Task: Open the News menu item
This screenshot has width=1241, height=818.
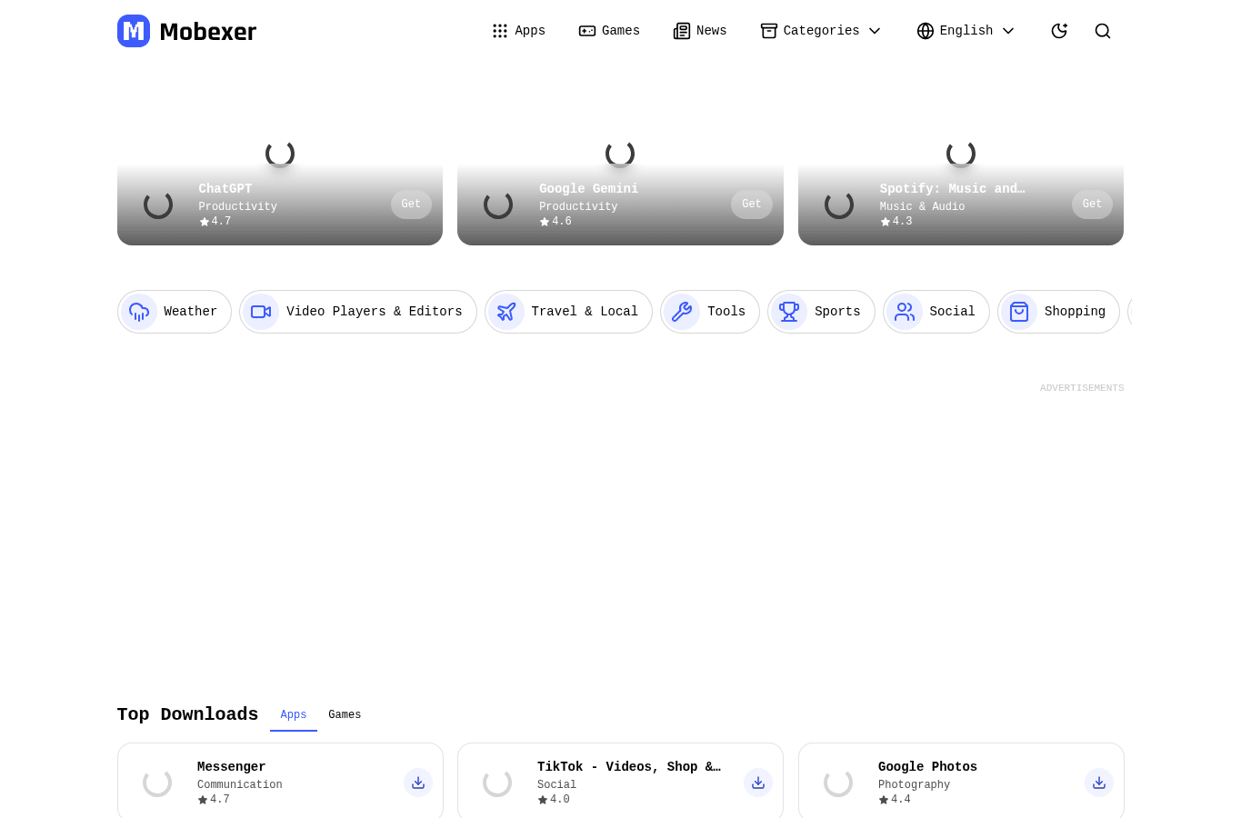Action: (700, 31)
